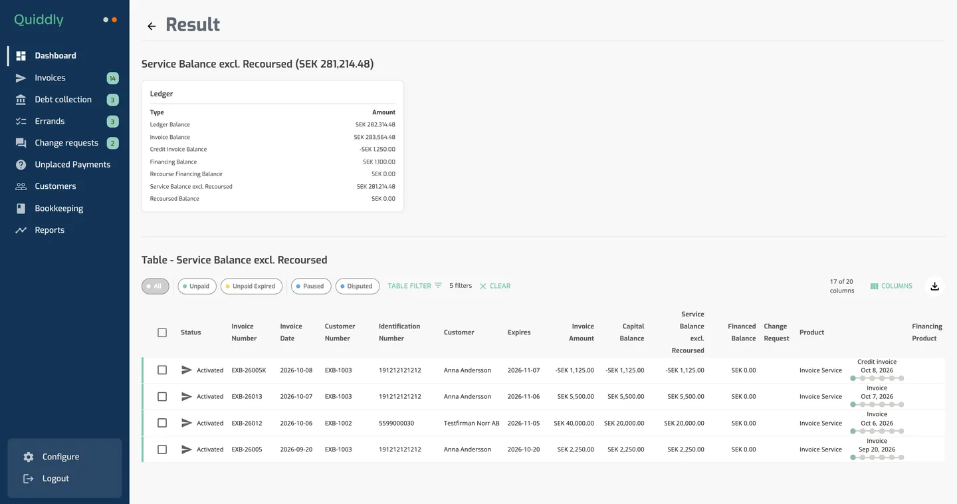Click the status icon for invoice EXB-26012
This screenshot has width=957, height=504.
(187, 423)
